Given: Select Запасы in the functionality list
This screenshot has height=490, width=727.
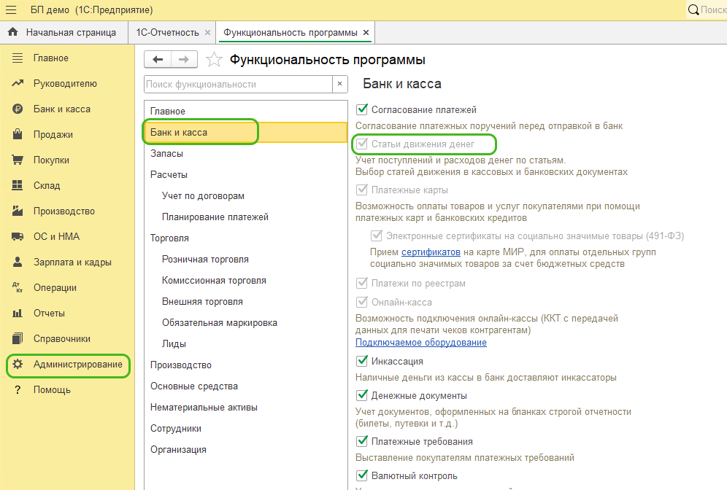Looking at the screenshot, I should click(x=167, y=154).
